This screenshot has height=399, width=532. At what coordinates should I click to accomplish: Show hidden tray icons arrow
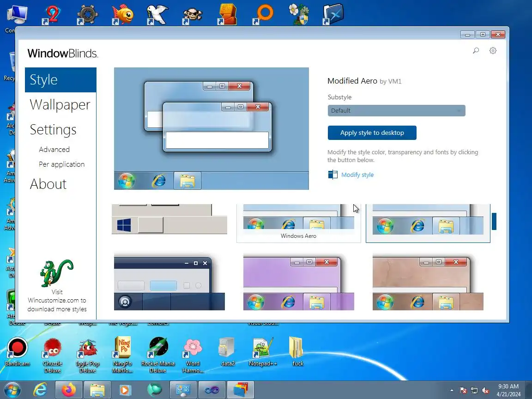pos(452,391)
